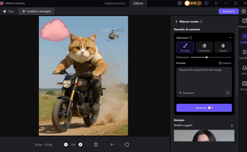Click the Modifica oggetto label
The width and height of the screenshot is (247, 152).
(x=183, y=125)
